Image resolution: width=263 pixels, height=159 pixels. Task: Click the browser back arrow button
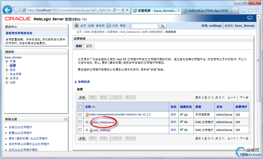pyautogui.click(x=7, y=10)
